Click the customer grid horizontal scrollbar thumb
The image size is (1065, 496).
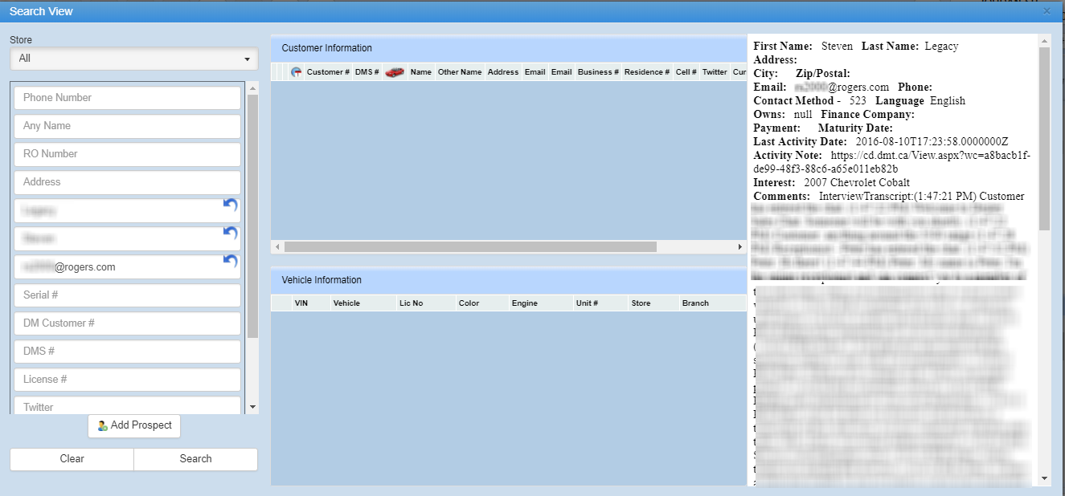(470, 246)
